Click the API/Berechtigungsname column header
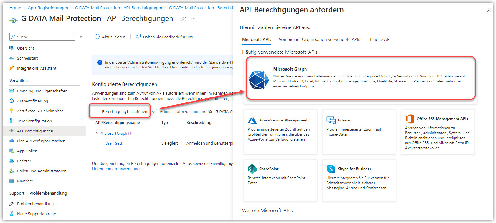The height and width of the screenshot is (223, 496). click(117, 122)
